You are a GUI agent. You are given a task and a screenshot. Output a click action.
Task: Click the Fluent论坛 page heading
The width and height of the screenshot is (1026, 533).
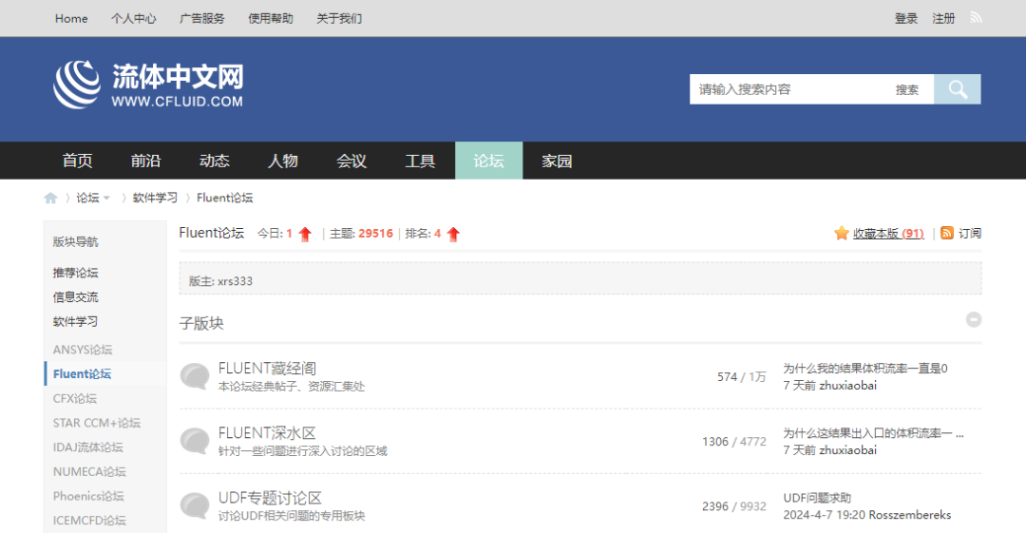point(211,233)
